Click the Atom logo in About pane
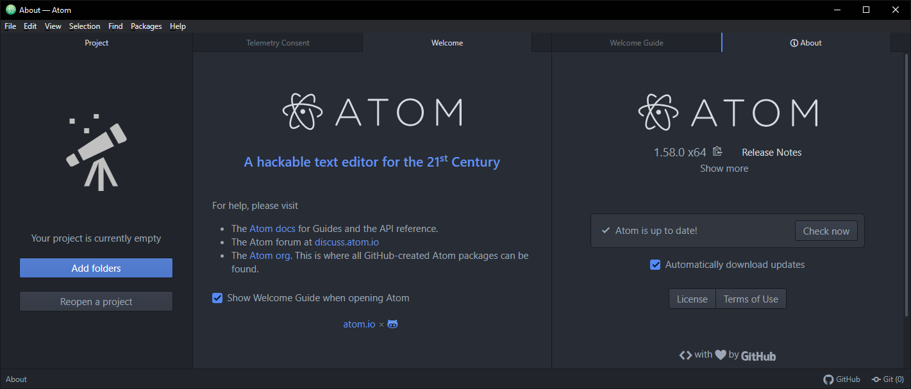Image resolution: width=911 pixels, height=389 pixels. point(728,112)
